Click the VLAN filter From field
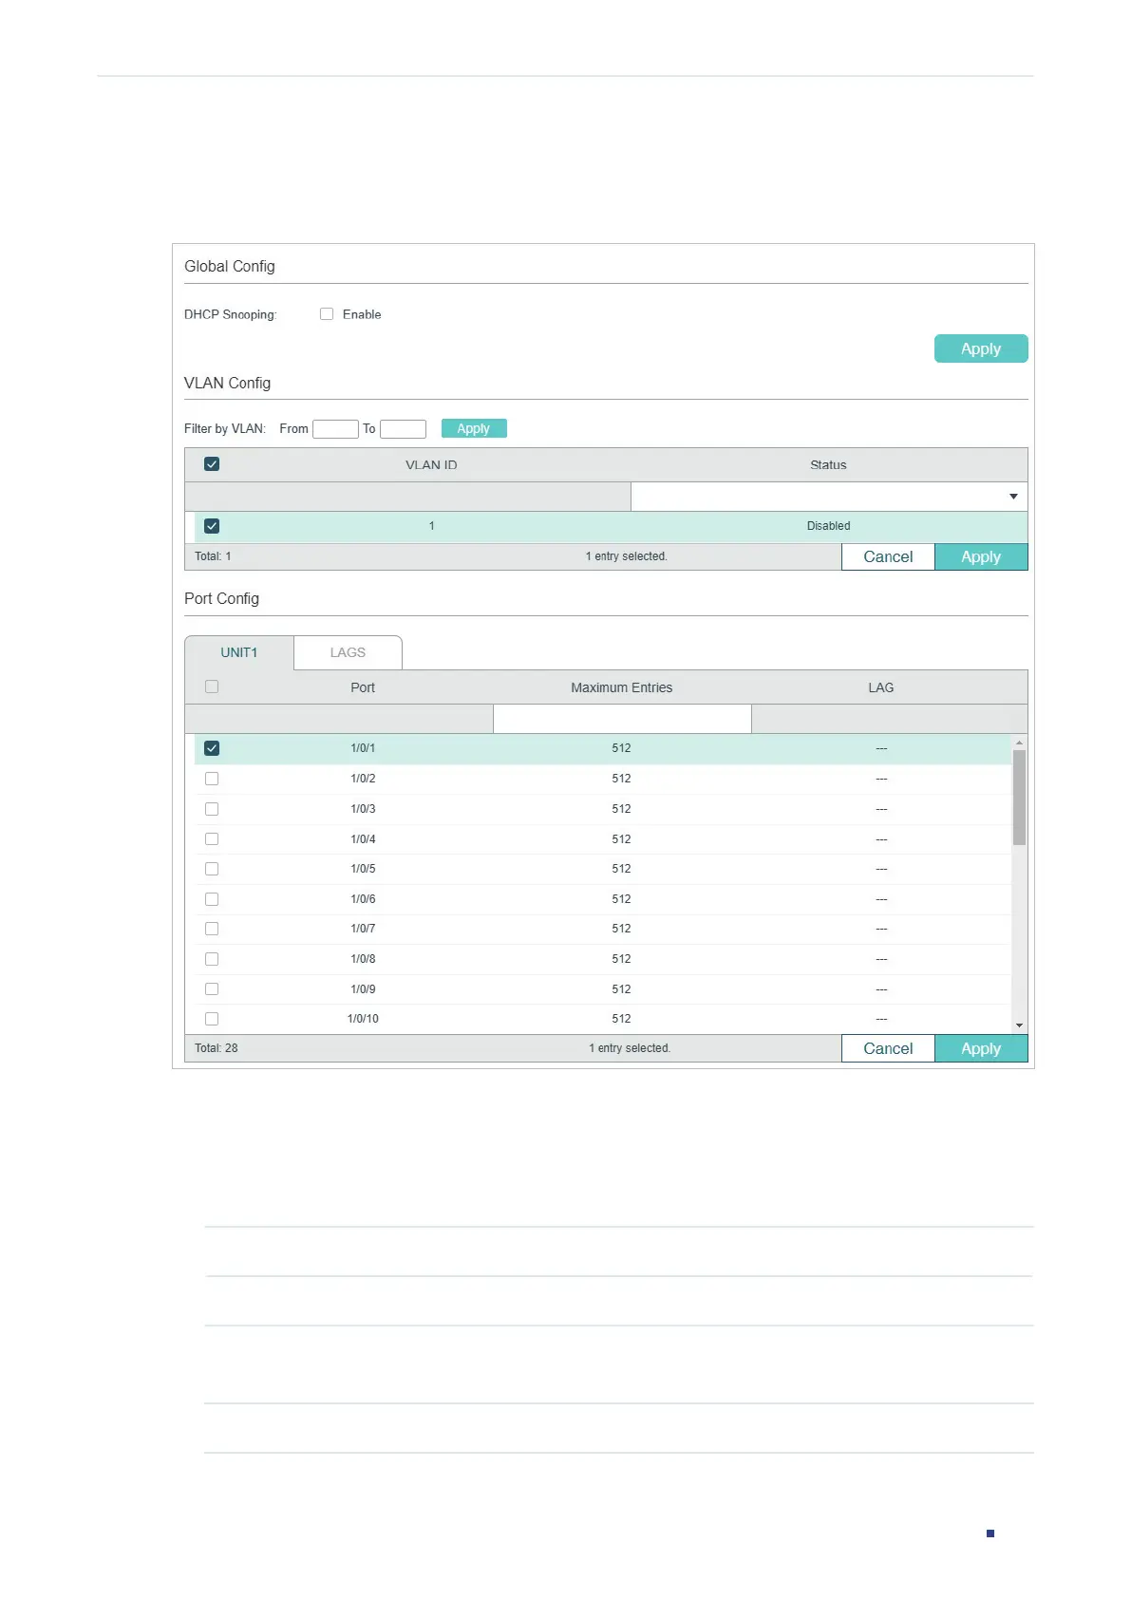Screen dimensions: 1131x1599 tap(335, 429)
